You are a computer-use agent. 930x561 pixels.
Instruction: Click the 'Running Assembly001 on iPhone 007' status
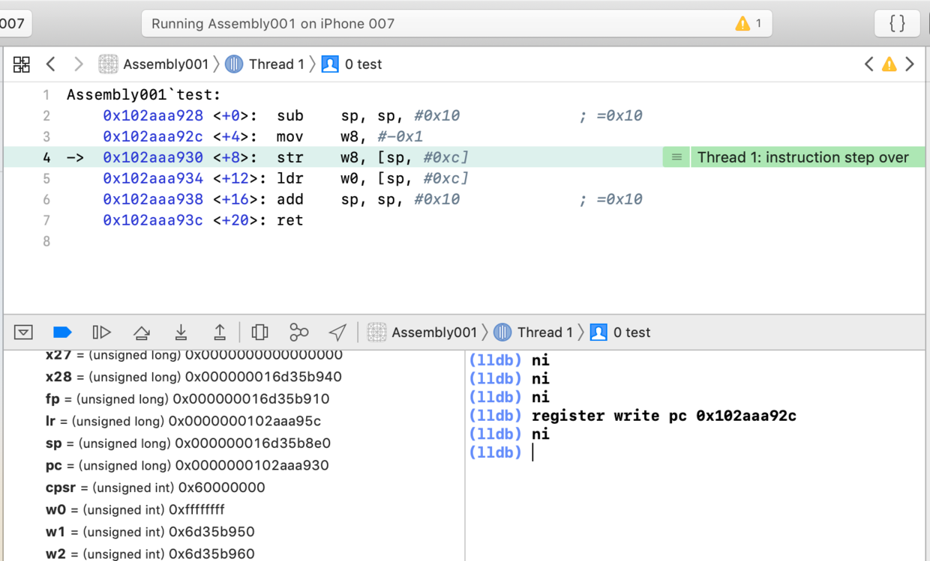[273, 24]
